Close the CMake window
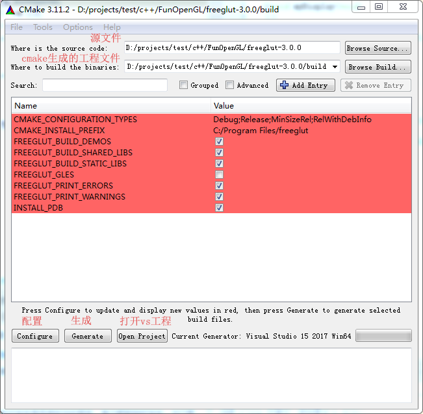 coord(403,7)
